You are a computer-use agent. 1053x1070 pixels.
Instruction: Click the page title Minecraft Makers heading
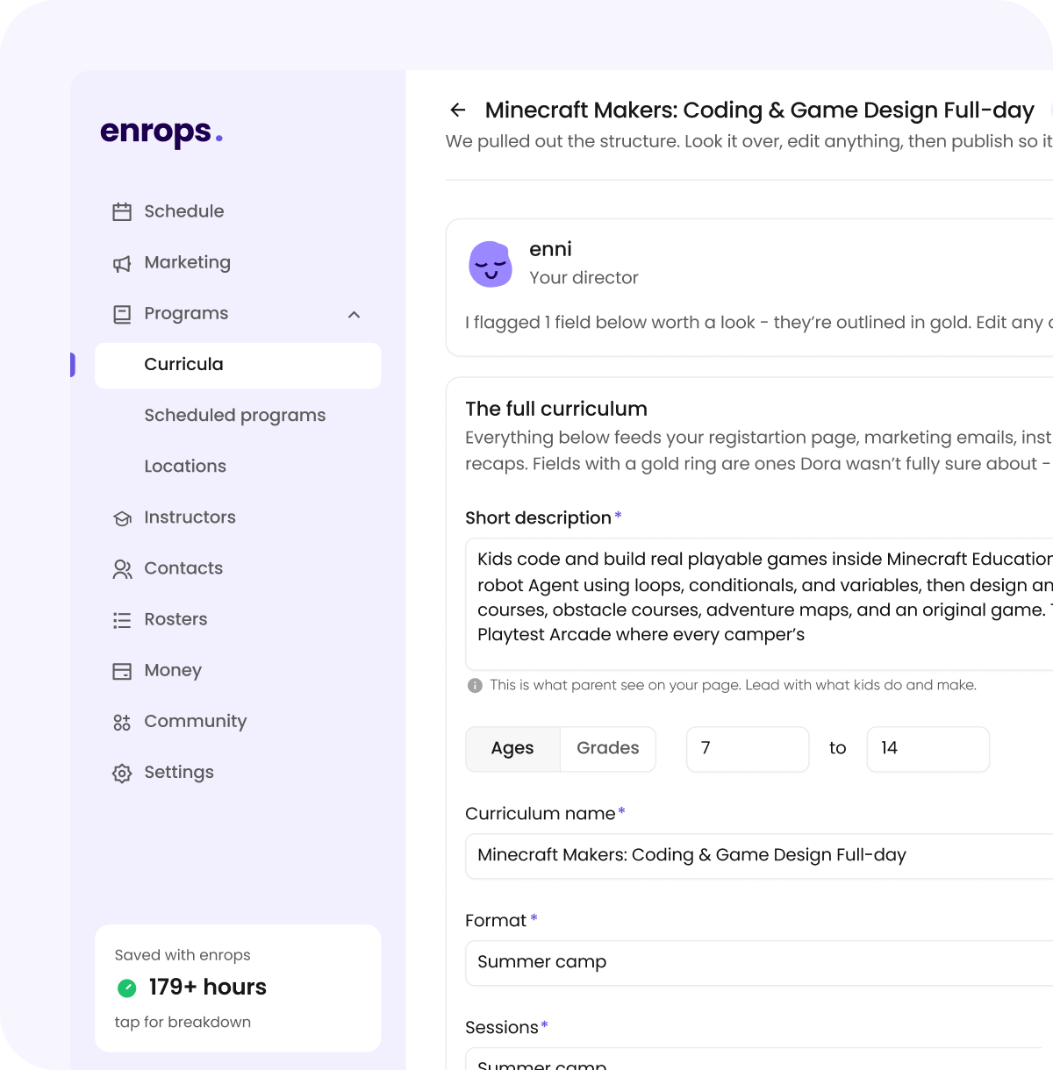[x=760, y=110]
